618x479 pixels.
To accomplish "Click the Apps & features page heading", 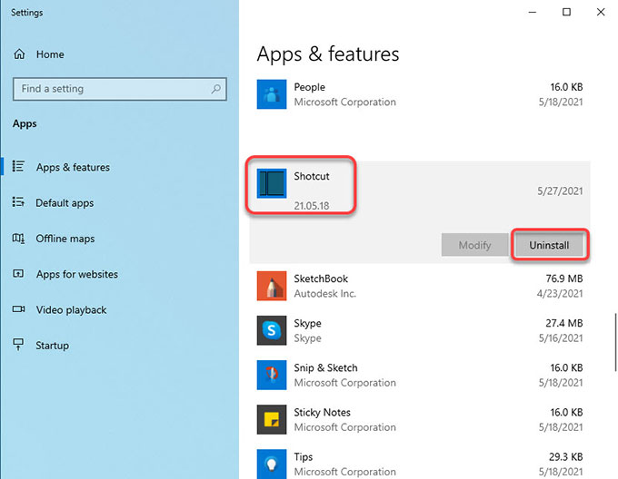I will (328, 54).
